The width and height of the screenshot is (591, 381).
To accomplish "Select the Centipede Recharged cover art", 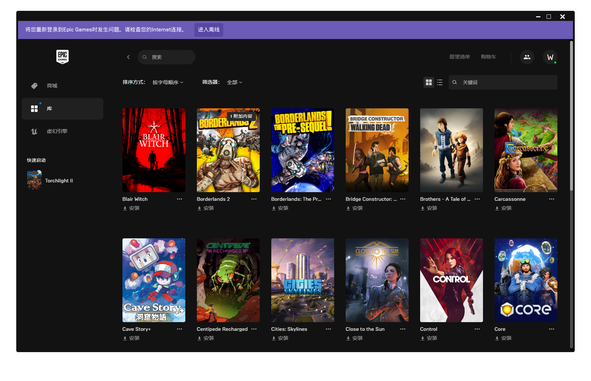I will [x=228, y=280].
